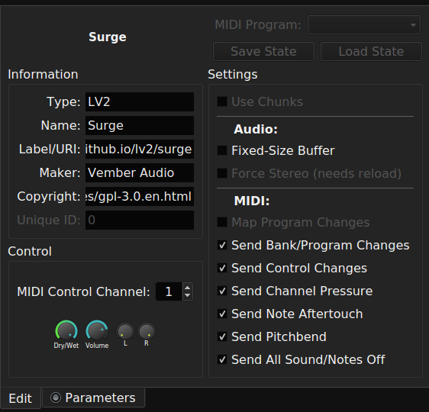Select the Edit tab
The image size is (429, 412).
point(21,398)
